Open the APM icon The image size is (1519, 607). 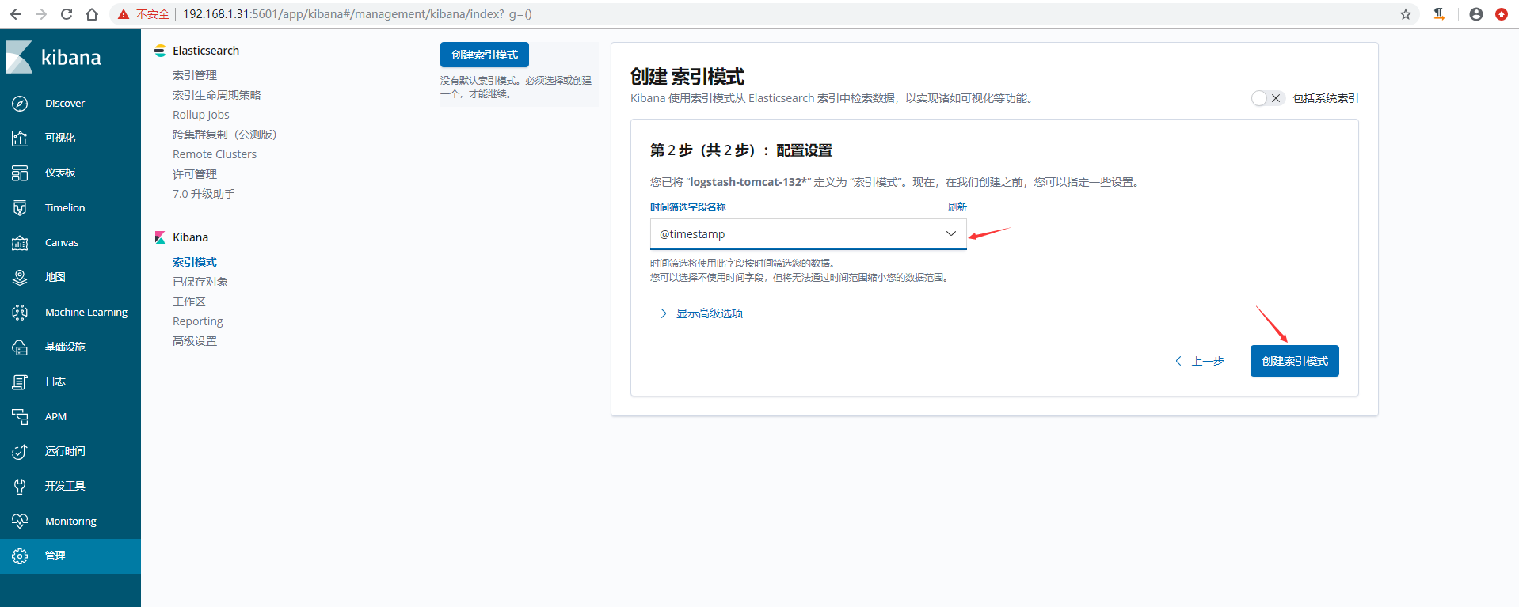click(x=20, y=417)
